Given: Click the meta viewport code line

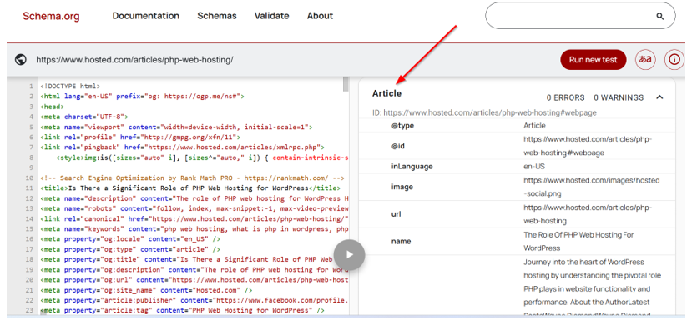Looking at the screenshot, I should 177,127.
